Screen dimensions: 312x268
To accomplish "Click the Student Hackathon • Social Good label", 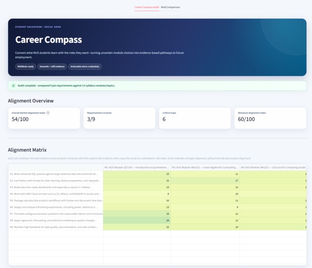I will coord(38,27).
